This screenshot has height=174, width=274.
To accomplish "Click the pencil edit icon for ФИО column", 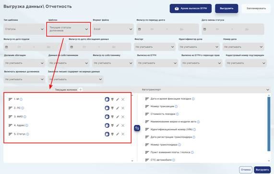I will (118, 117).
